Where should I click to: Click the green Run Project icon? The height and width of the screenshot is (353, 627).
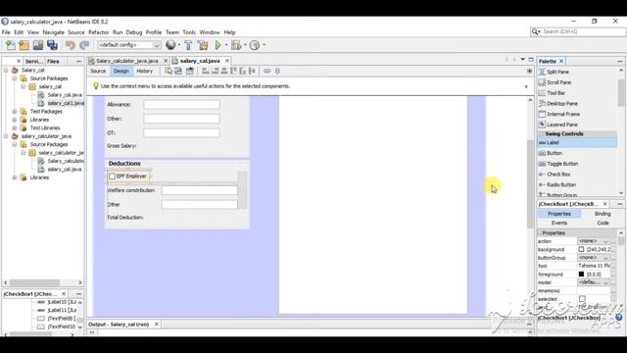(218, 45)
